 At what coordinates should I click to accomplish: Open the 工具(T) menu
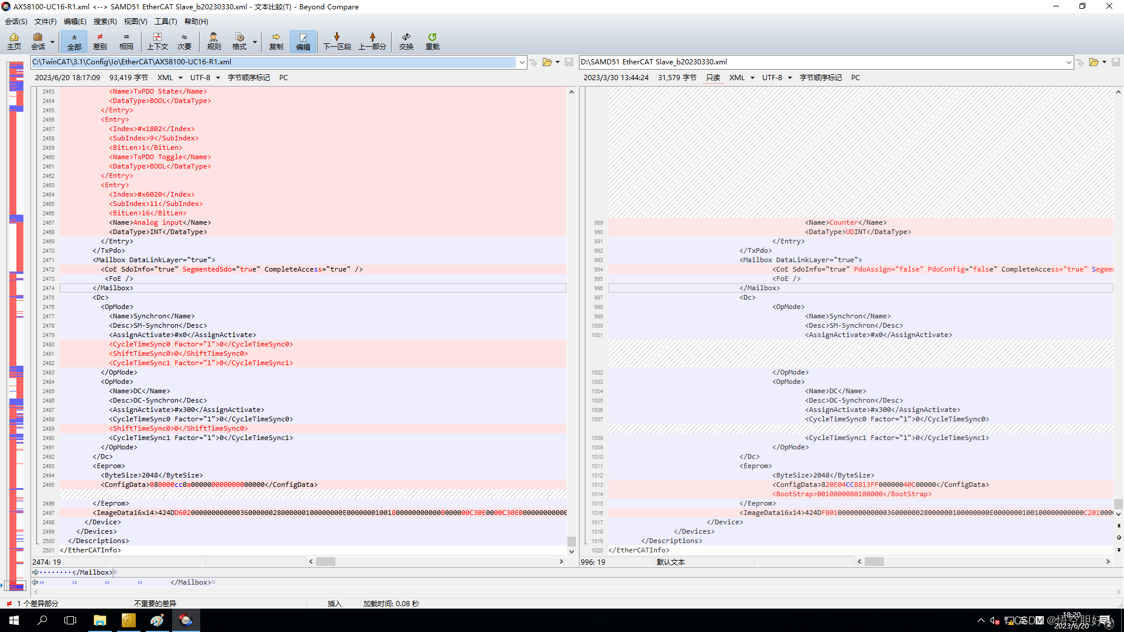click(x=166, y=22)
